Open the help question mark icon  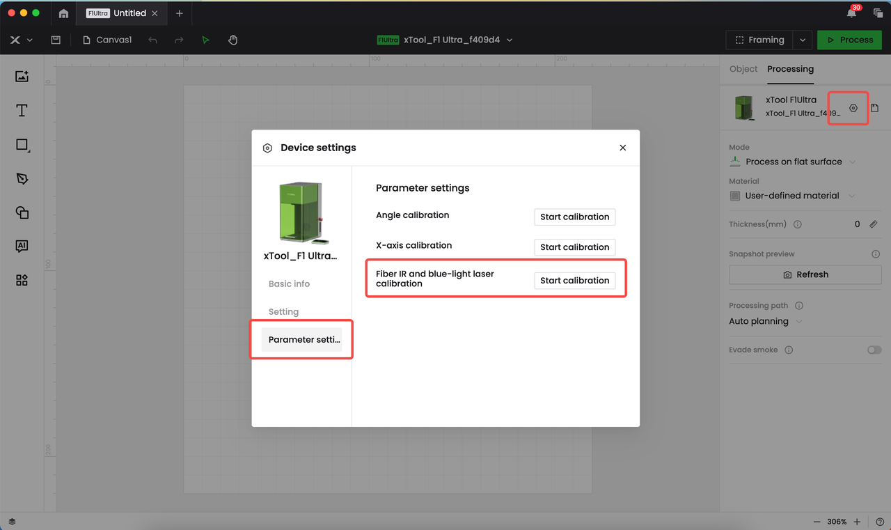880,522
